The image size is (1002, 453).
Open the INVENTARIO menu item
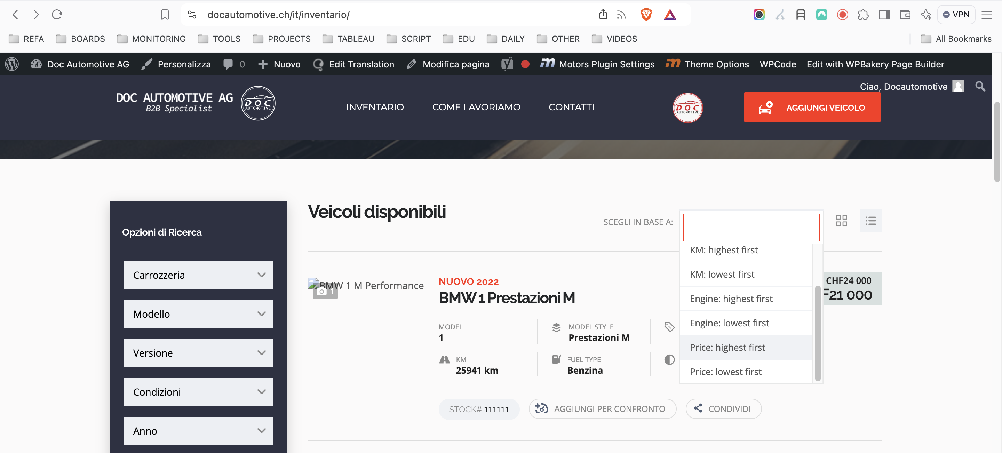click(375, 107)
